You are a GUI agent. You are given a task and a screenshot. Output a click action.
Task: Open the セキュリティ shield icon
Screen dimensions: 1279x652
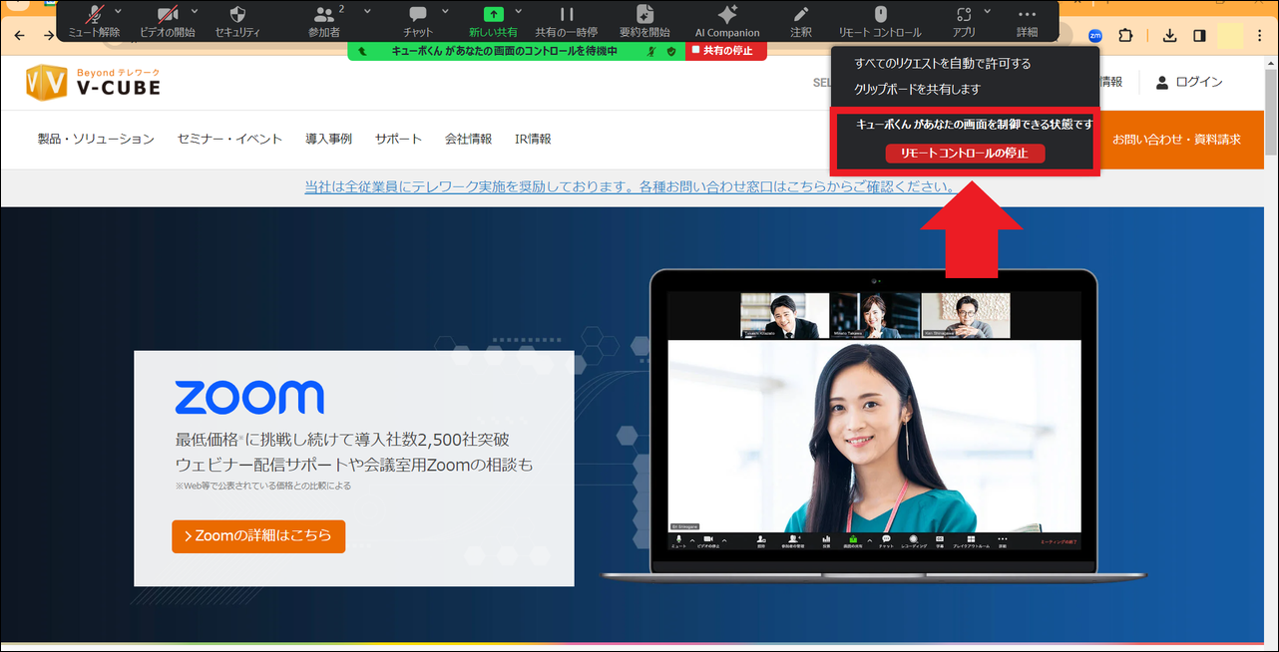pos(237,15)
